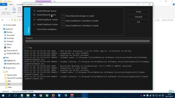This screenshot has height=98, width=175.
Task: Collapse the Log section arrow
Action: [x=26, y=48]
